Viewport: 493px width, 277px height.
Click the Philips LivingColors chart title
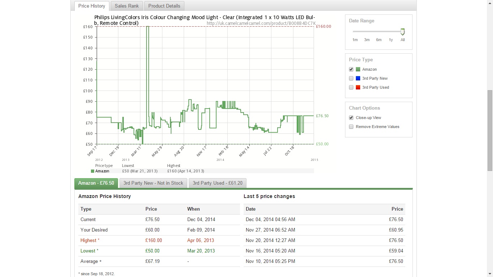pyautogui.click(x=205, y=20)
